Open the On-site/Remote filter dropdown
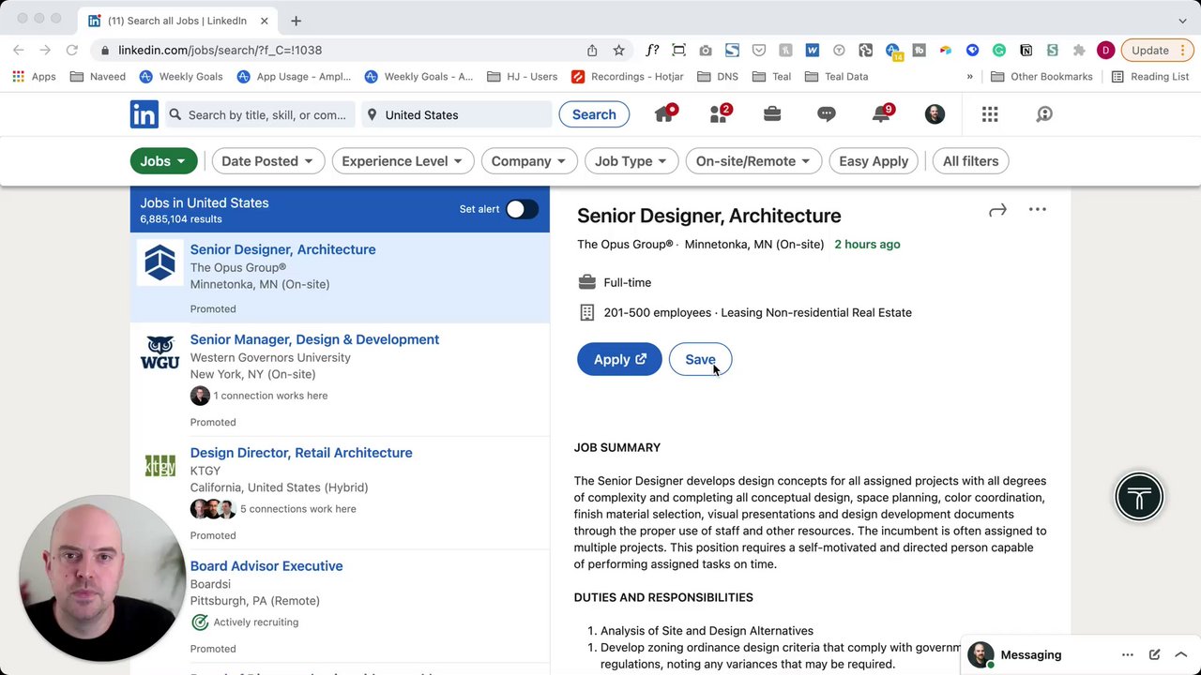Image resolution: width=1201 pixels, height=675 pixels. pyautogui.click(x=753, y=161)
